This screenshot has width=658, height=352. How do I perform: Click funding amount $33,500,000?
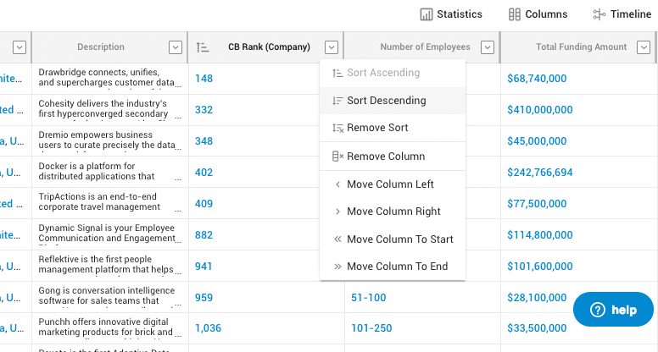coord(537,328)
